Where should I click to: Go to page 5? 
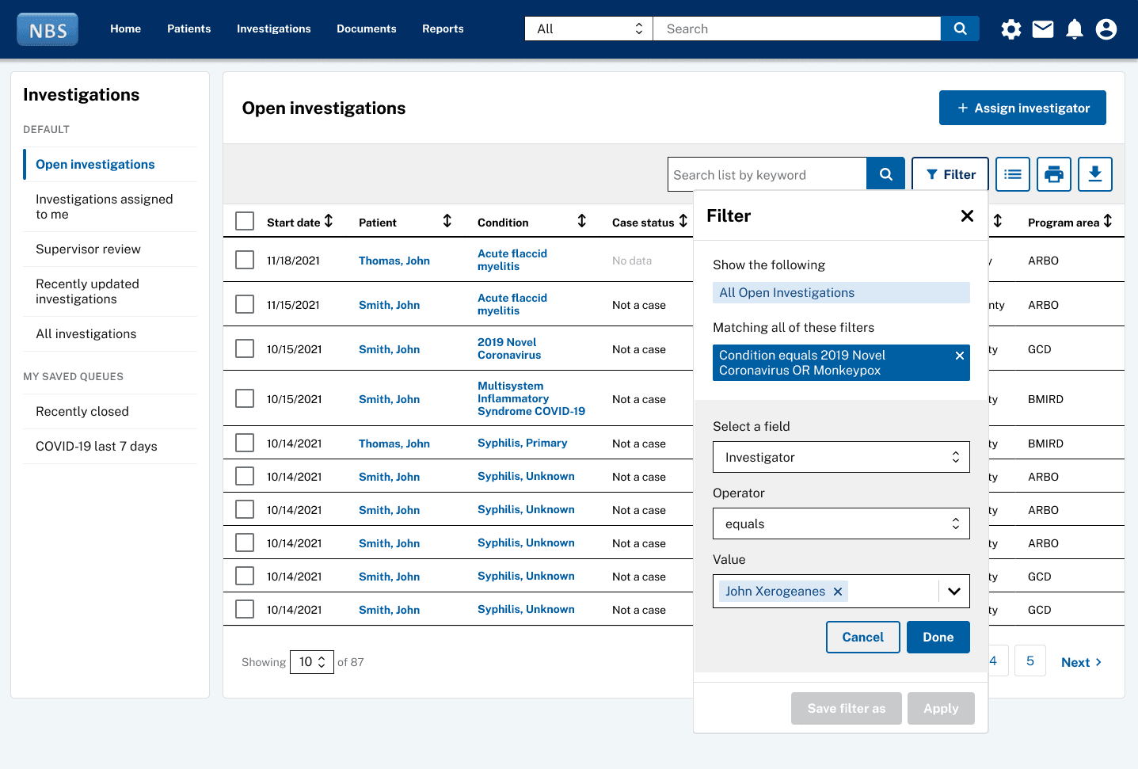[x=1030, y=661]
